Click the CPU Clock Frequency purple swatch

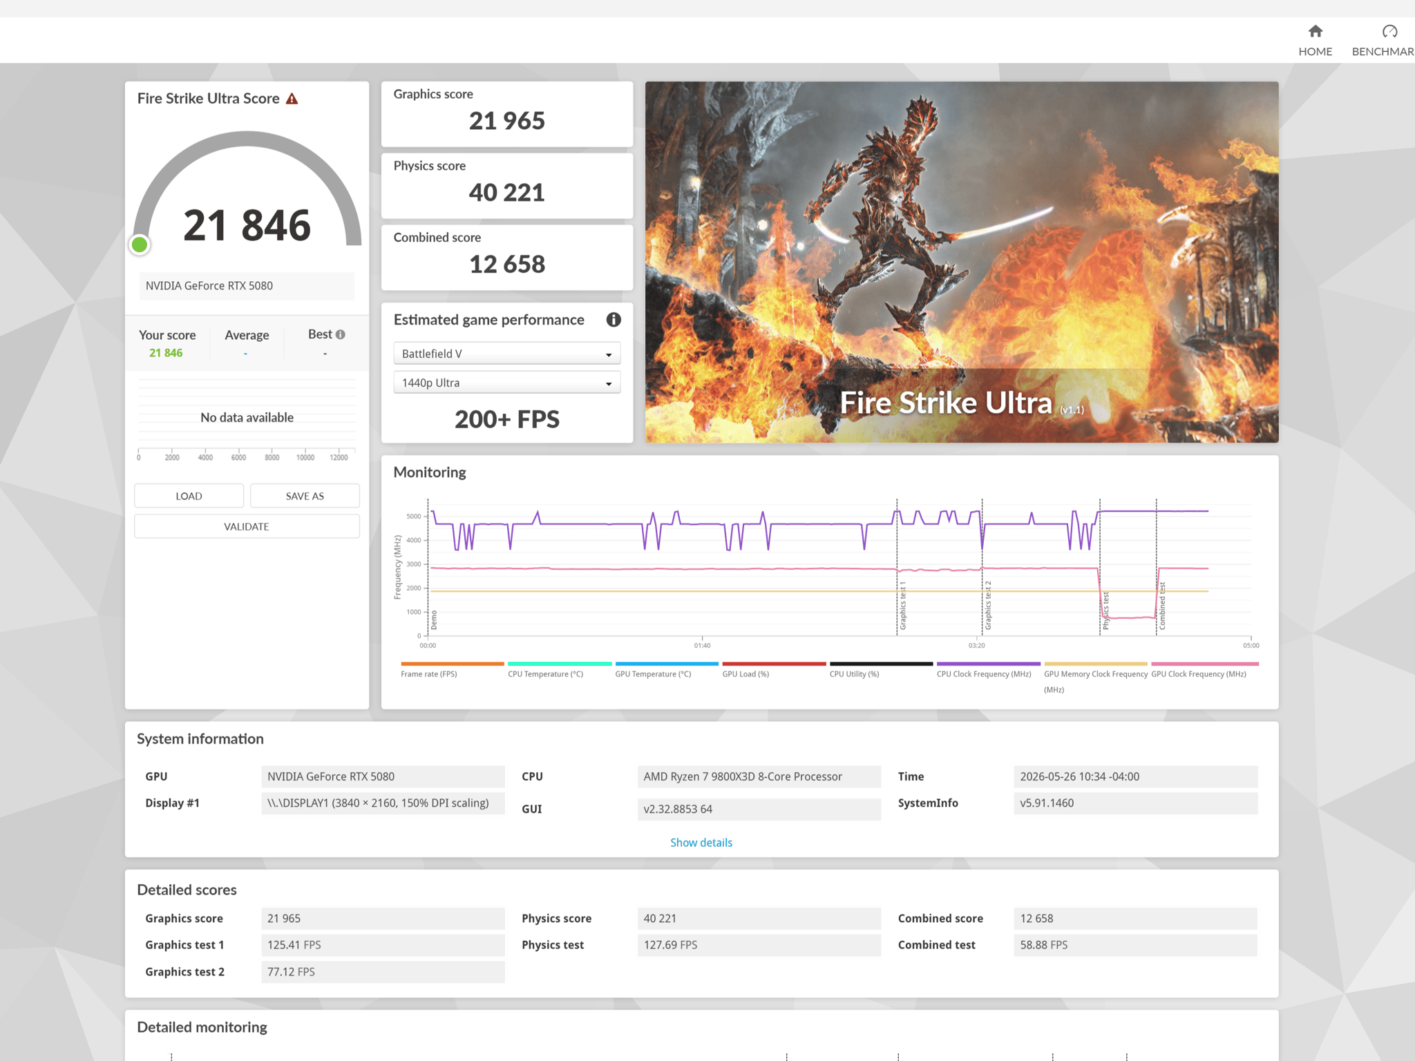pos(988,664)
